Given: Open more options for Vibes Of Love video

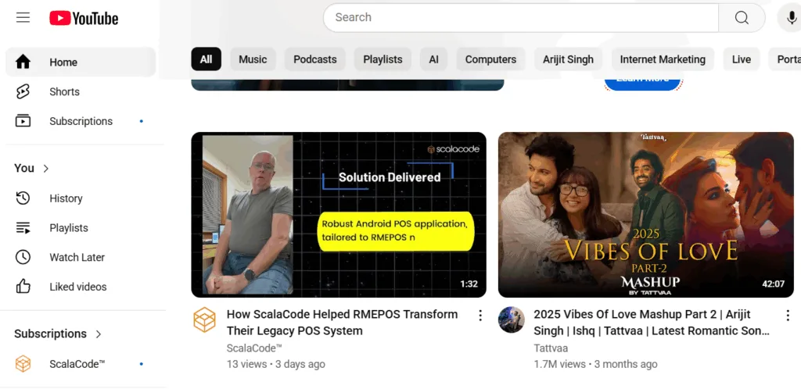Looking at the screenshot, I should [x=788, y=316].
